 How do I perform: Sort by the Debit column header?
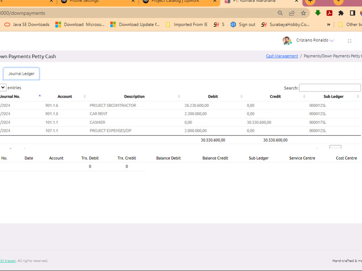(x=213, y=96)
